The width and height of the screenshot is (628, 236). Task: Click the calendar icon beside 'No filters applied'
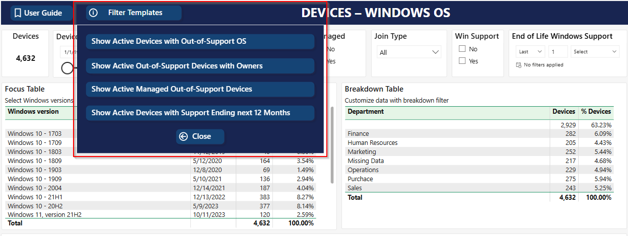click(x=519, y=65)
